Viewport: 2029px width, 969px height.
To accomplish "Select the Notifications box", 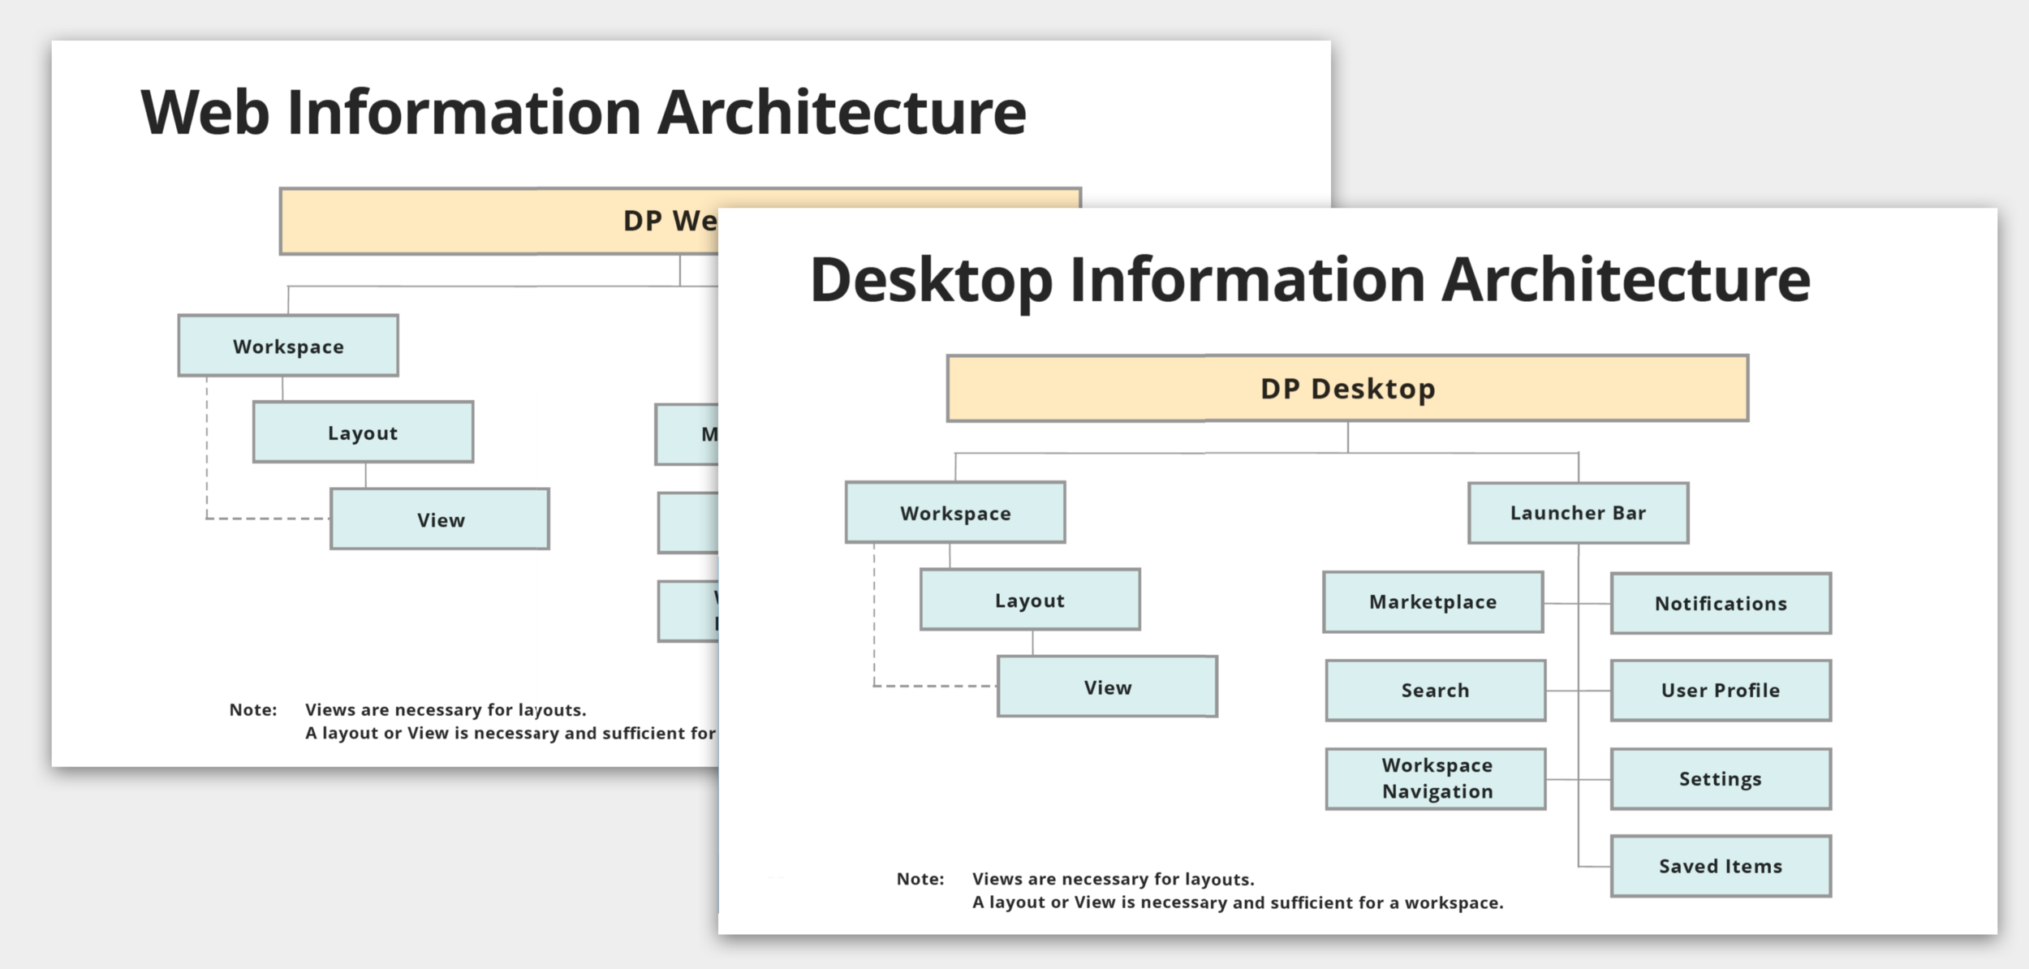I will pos(1721,604).
